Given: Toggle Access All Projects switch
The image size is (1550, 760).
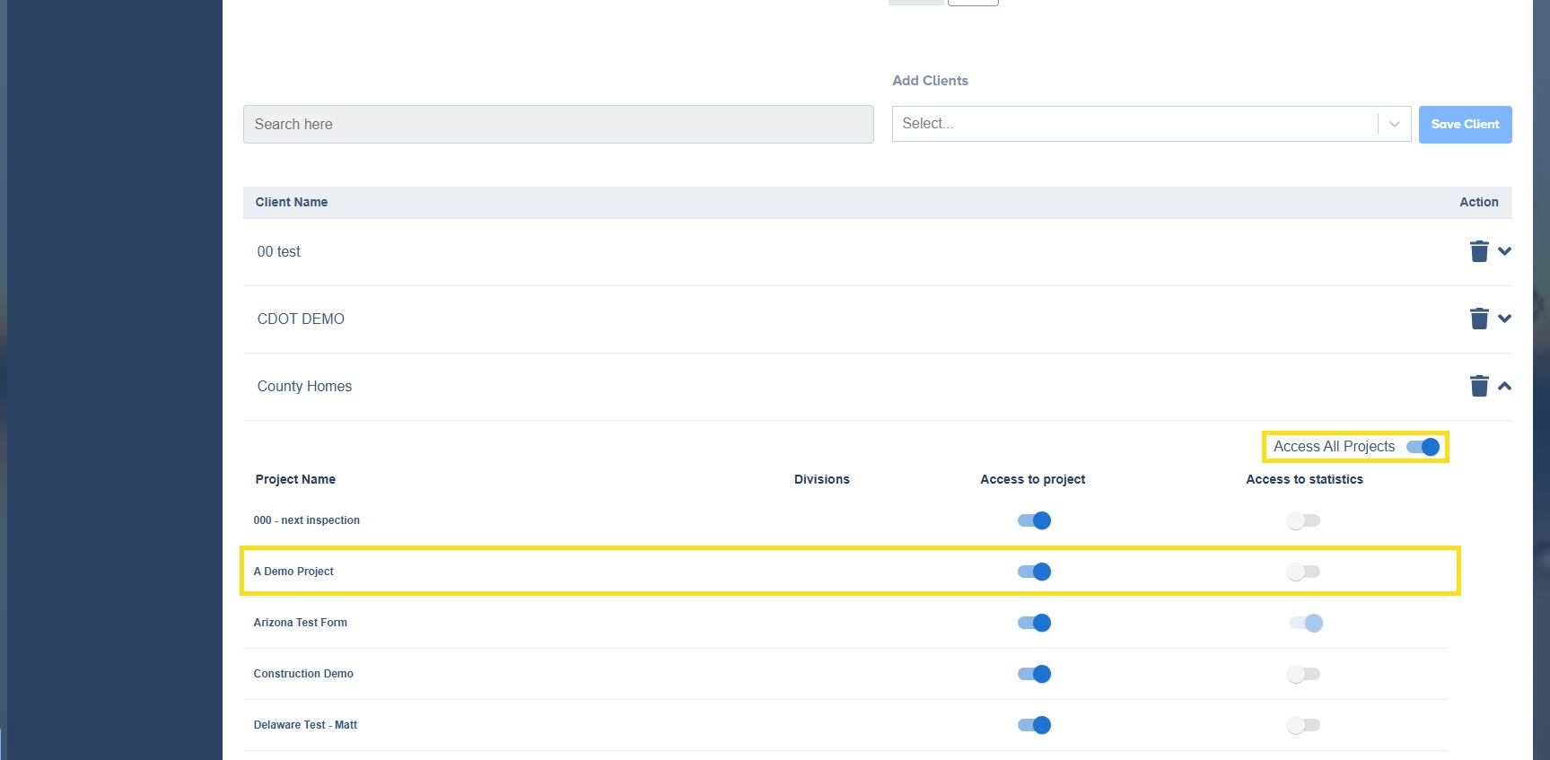Looking at the screenshot, I should (x=1423, y=447).
